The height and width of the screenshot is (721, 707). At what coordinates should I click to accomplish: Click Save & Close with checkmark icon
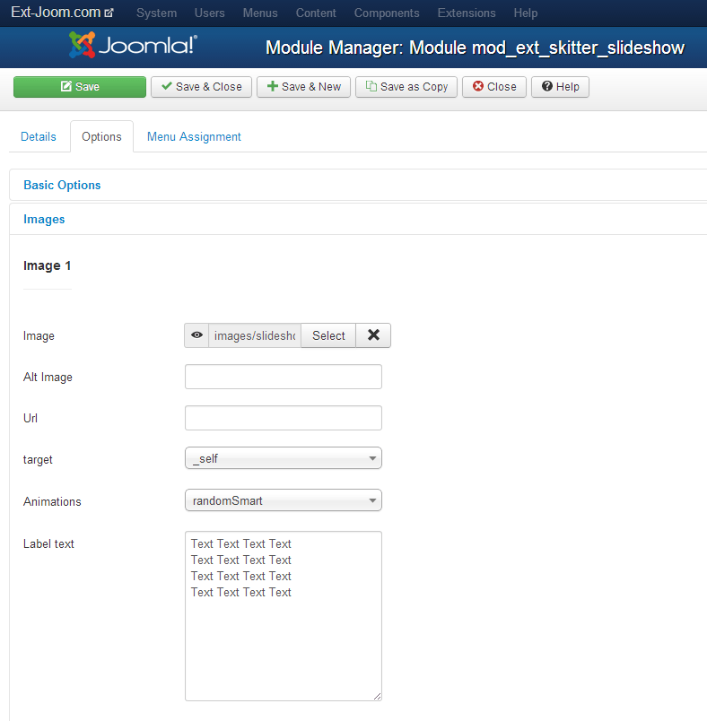(202, 87)
